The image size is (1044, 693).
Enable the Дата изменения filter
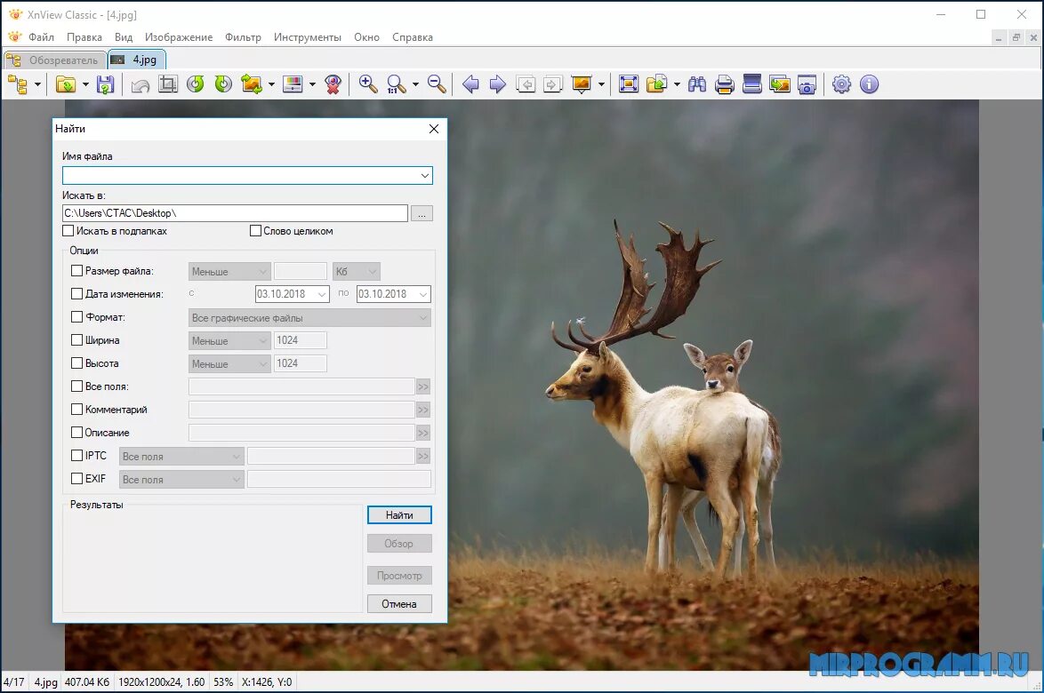[76, 294]
